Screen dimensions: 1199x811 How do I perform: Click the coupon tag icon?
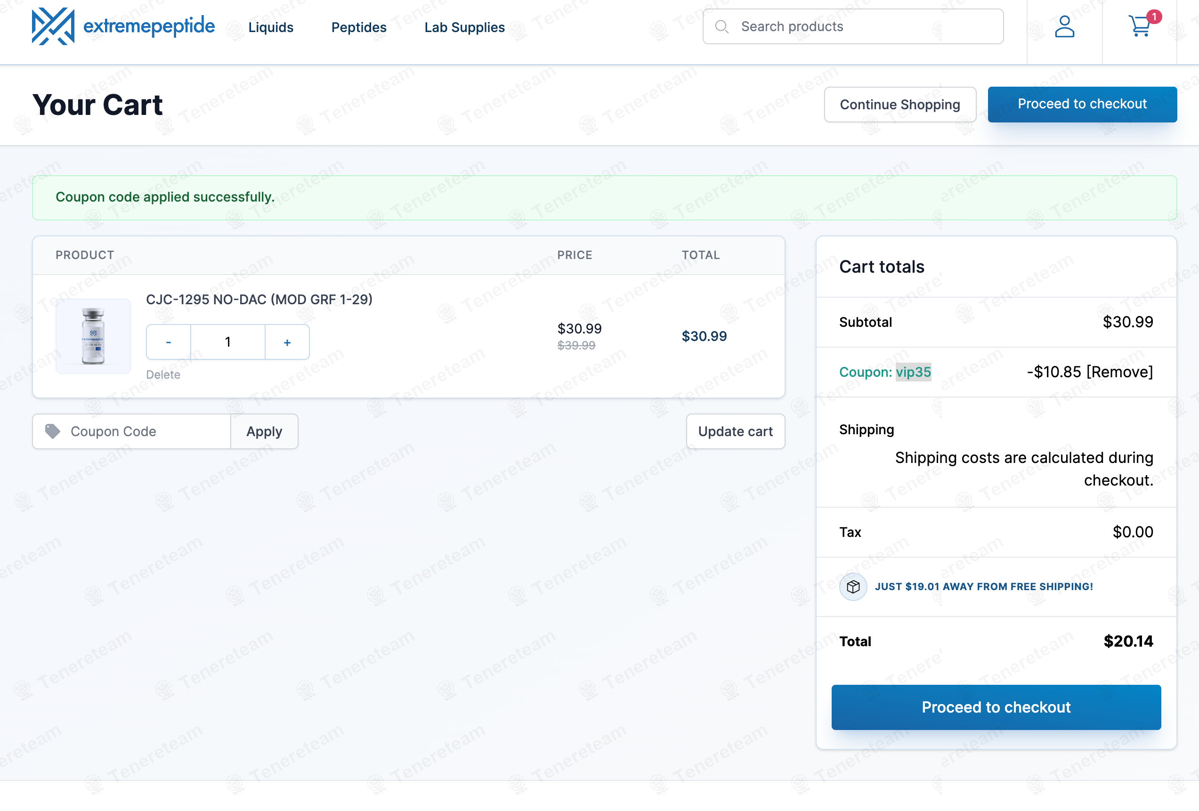tap(53, 431)
